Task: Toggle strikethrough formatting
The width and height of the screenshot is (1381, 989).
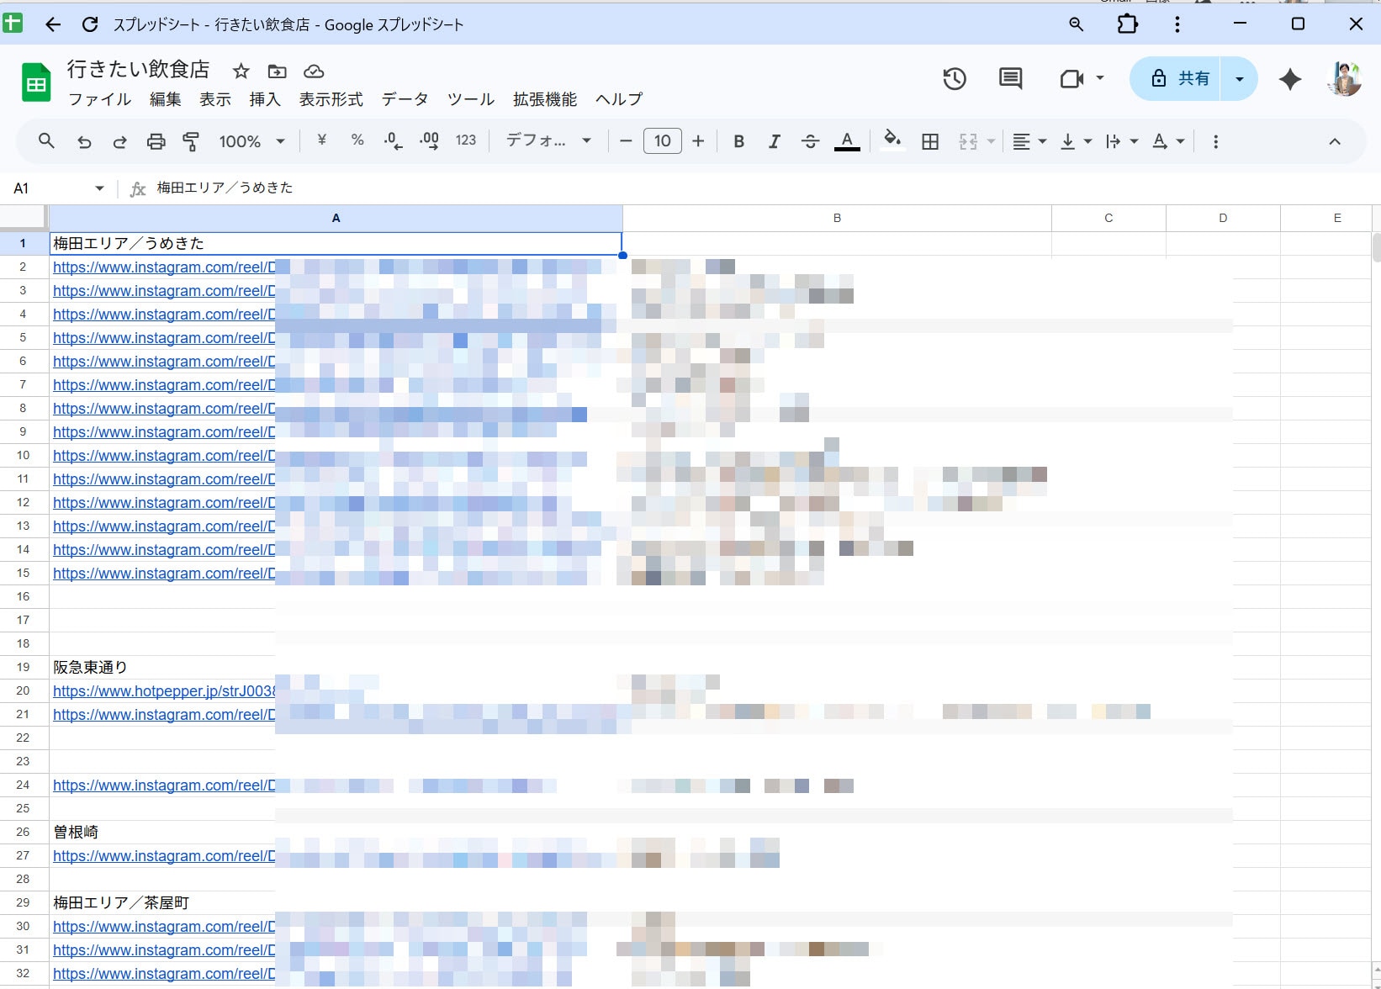Action: [810, 141]
